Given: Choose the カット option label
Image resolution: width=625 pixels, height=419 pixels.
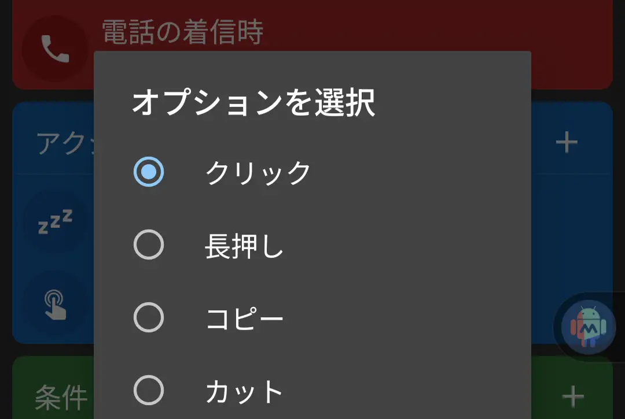Looking at the screenshot, I should pyautogui.click(x=245, y=391).
